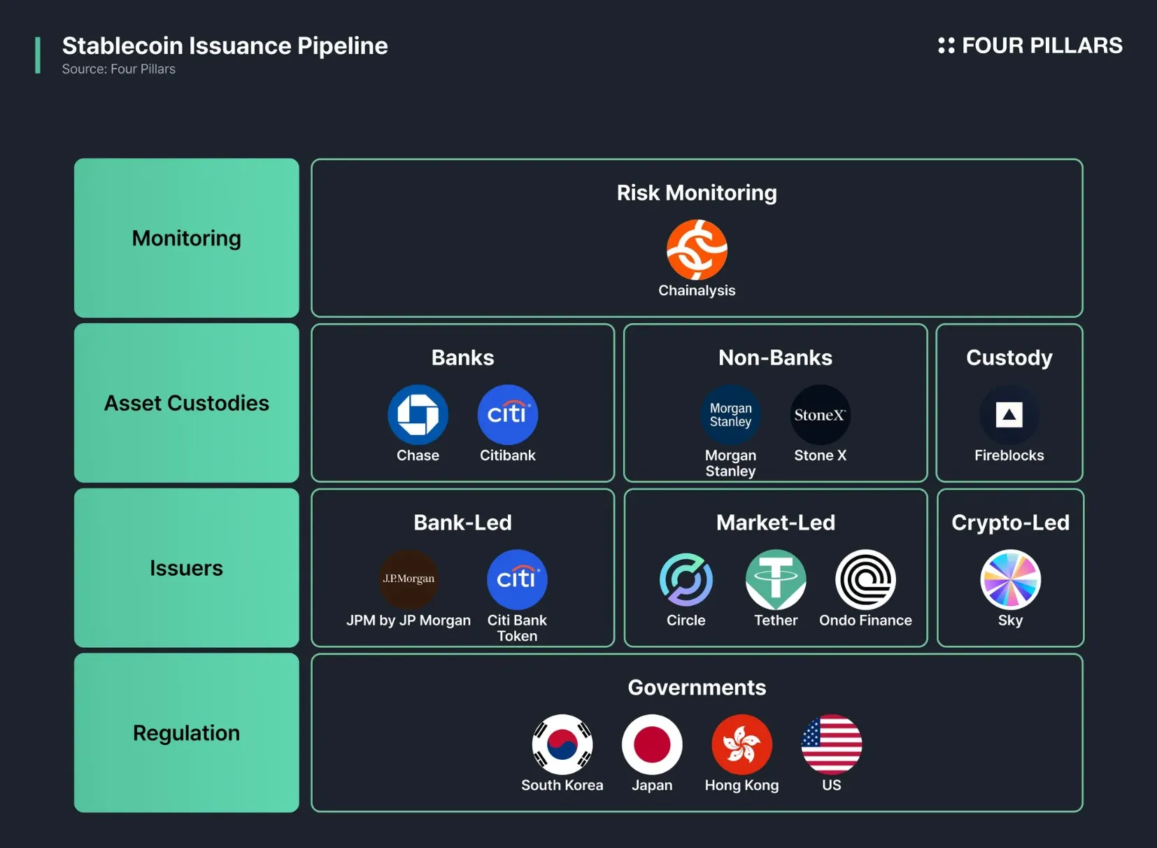Click the Ondo Finance logo

pos(865,579)
